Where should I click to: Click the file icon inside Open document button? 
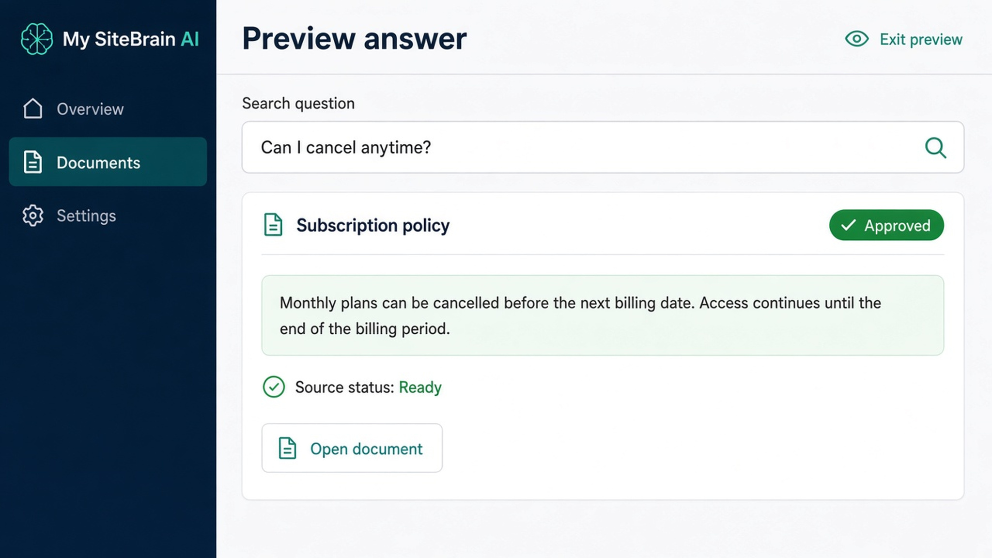click(288, 448)
